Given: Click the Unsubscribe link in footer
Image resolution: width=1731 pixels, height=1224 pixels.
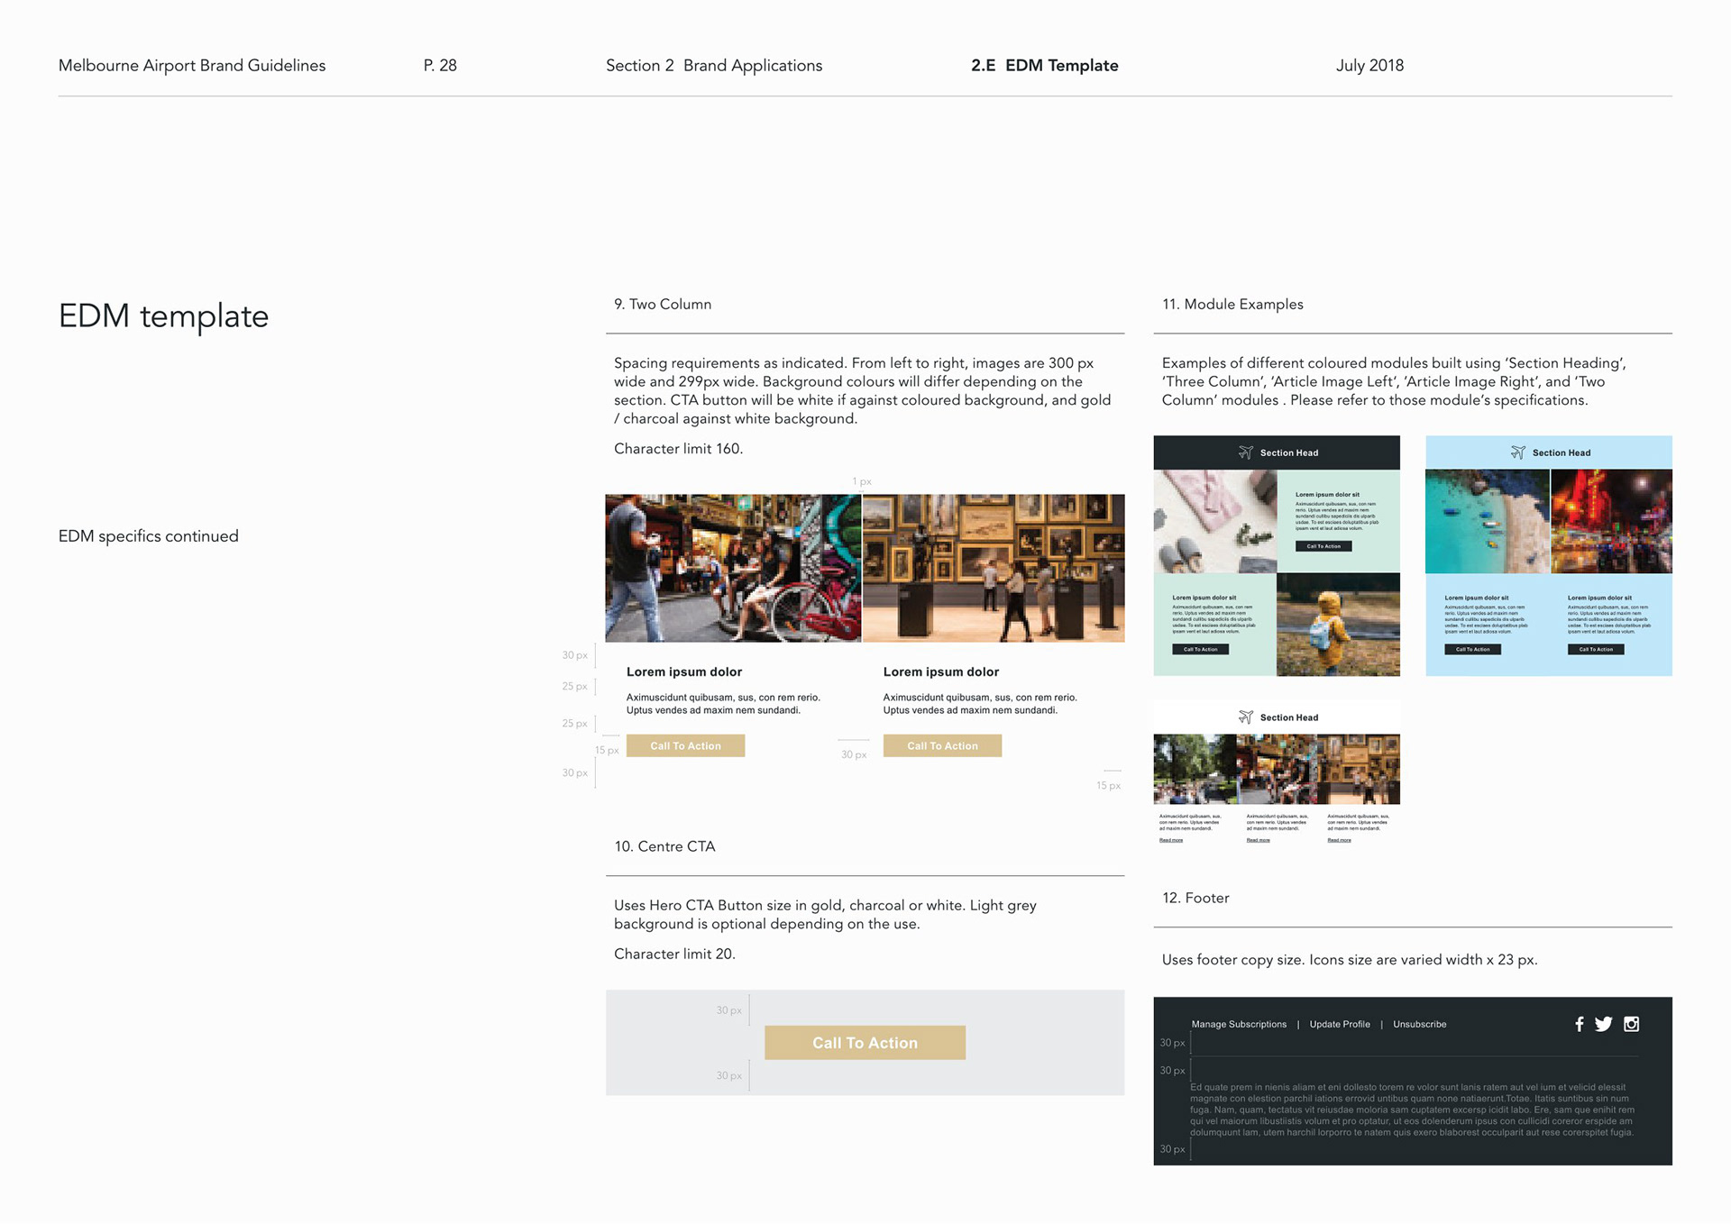Looking at the screenshot, I should [1419, 1024].
